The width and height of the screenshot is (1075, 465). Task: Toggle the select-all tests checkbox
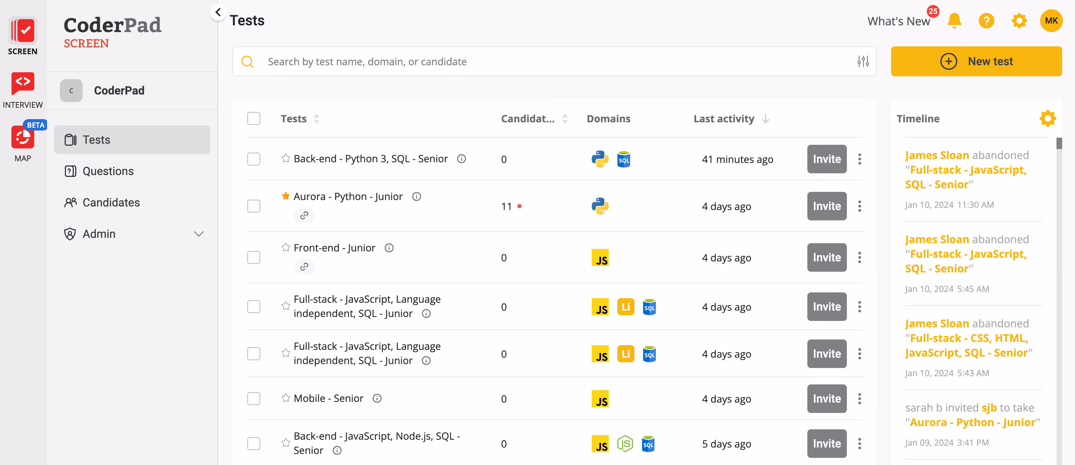tap(254, 118)
